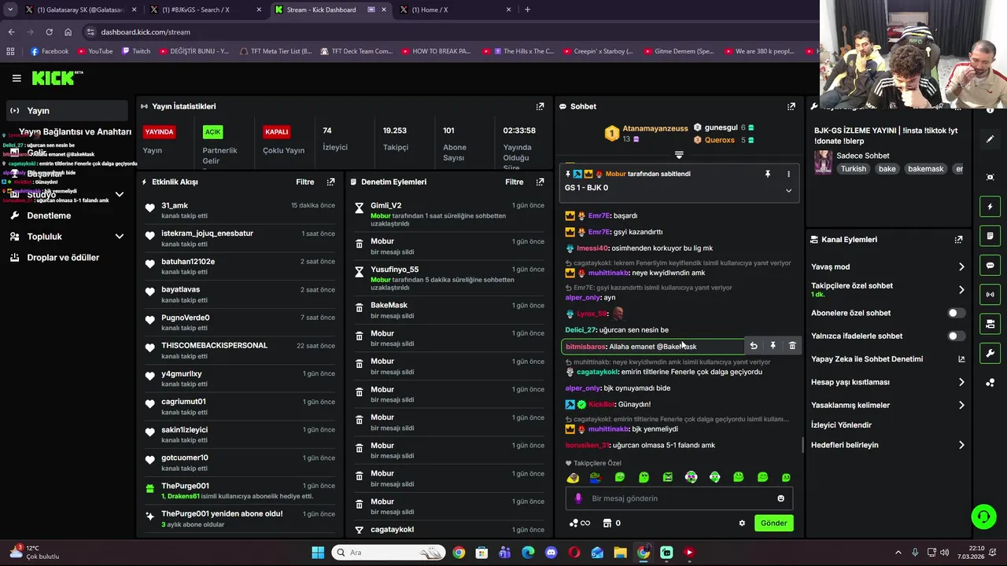Open Yapay Zeka ile Sohbet Denetimi
The height and width of the screenshot is (566, 1007).
pyautogui.click(x=887, y=359)
